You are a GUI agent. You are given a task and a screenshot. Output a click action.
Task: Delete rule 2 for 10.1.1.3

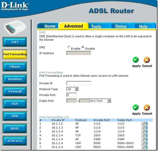point(146,127)
